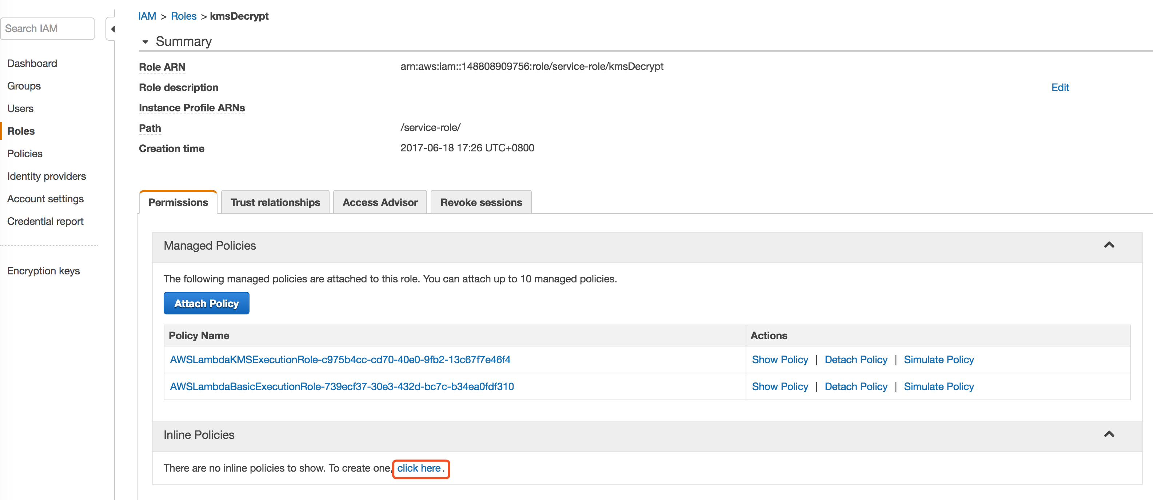Click the role ARN value text
Screen dimensions: 1153x500
(532, 67)
